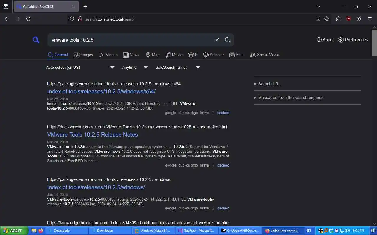Image resolution: width=377 pixels, height=235 pixels.
Task: Open the Anytime time range dropdown
Action: point(135,67)
